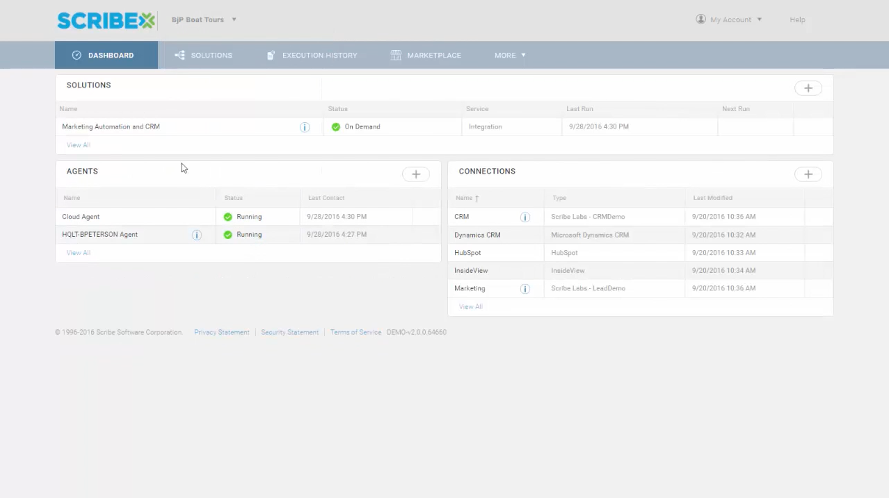Switch to the Solutions tab

[x=203, y=55]
